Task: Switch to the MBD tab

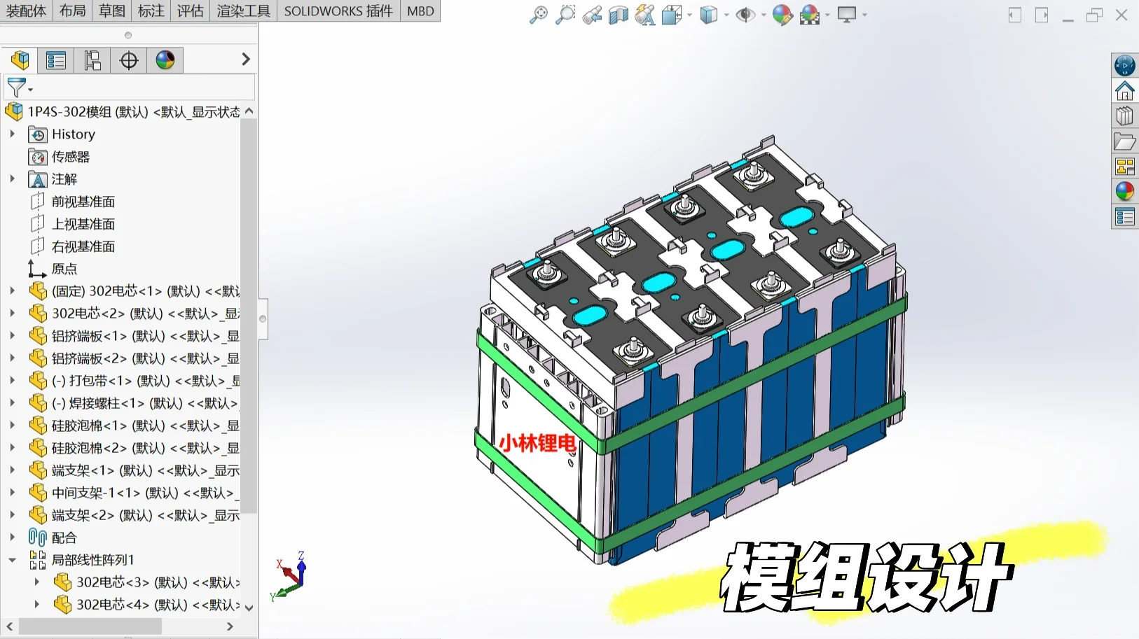Action: 420,11
